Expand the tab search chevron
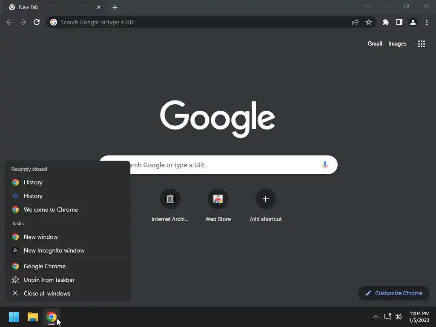Viewport: 436px width, 327px height. [x=367, y=6]
